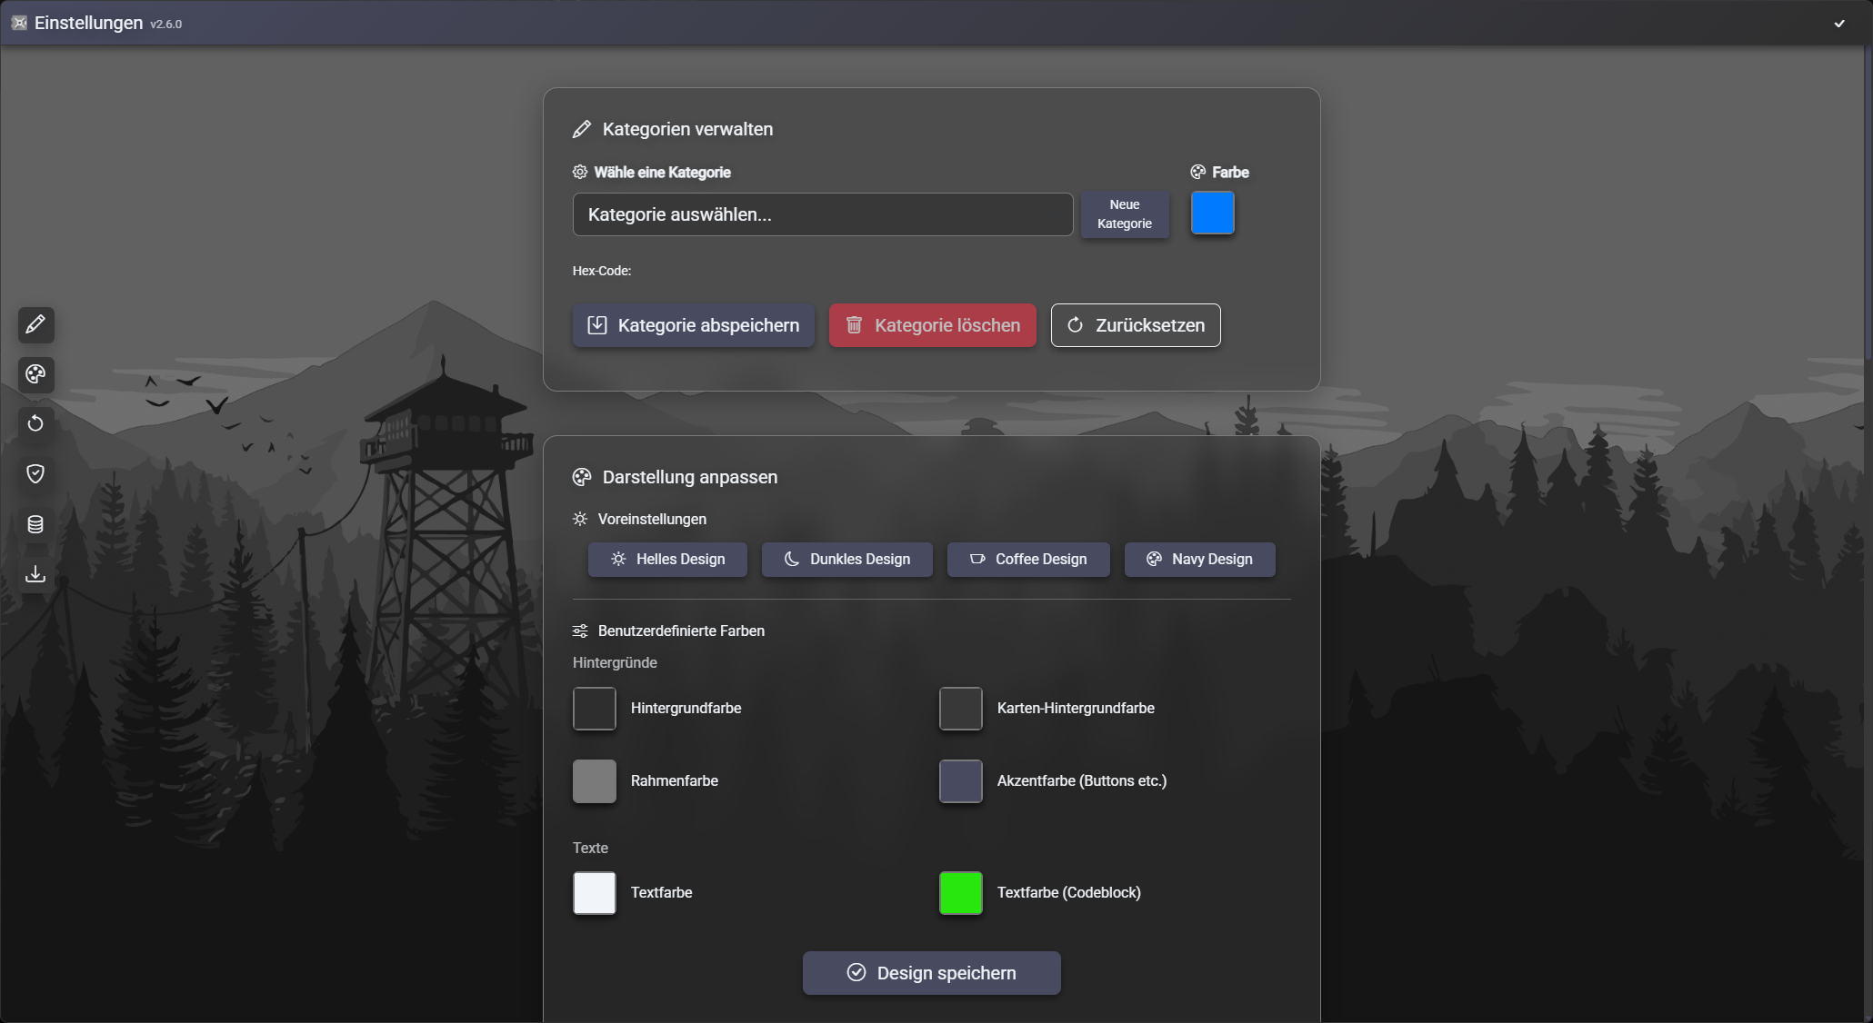Click the checkmark icon in title bar
Viewport: 1873px width, 1023px height.
pos(1838,24)
